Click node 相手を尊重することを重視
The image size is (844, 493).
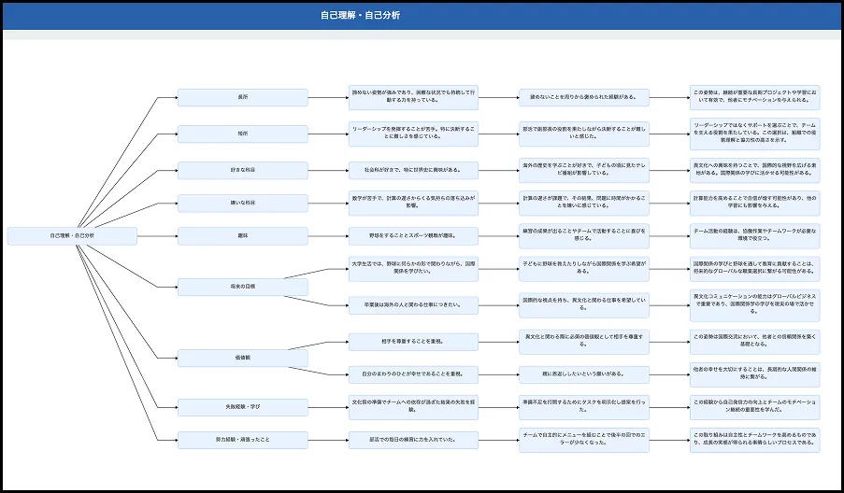pos(413,342)
